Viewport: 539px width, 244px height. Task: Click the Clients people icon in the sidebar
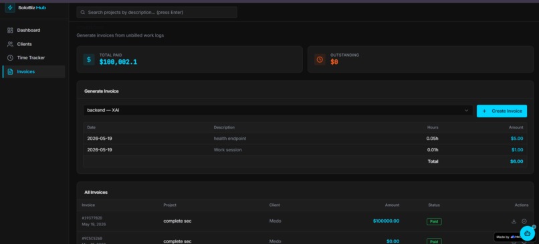[x=10, y=44]
